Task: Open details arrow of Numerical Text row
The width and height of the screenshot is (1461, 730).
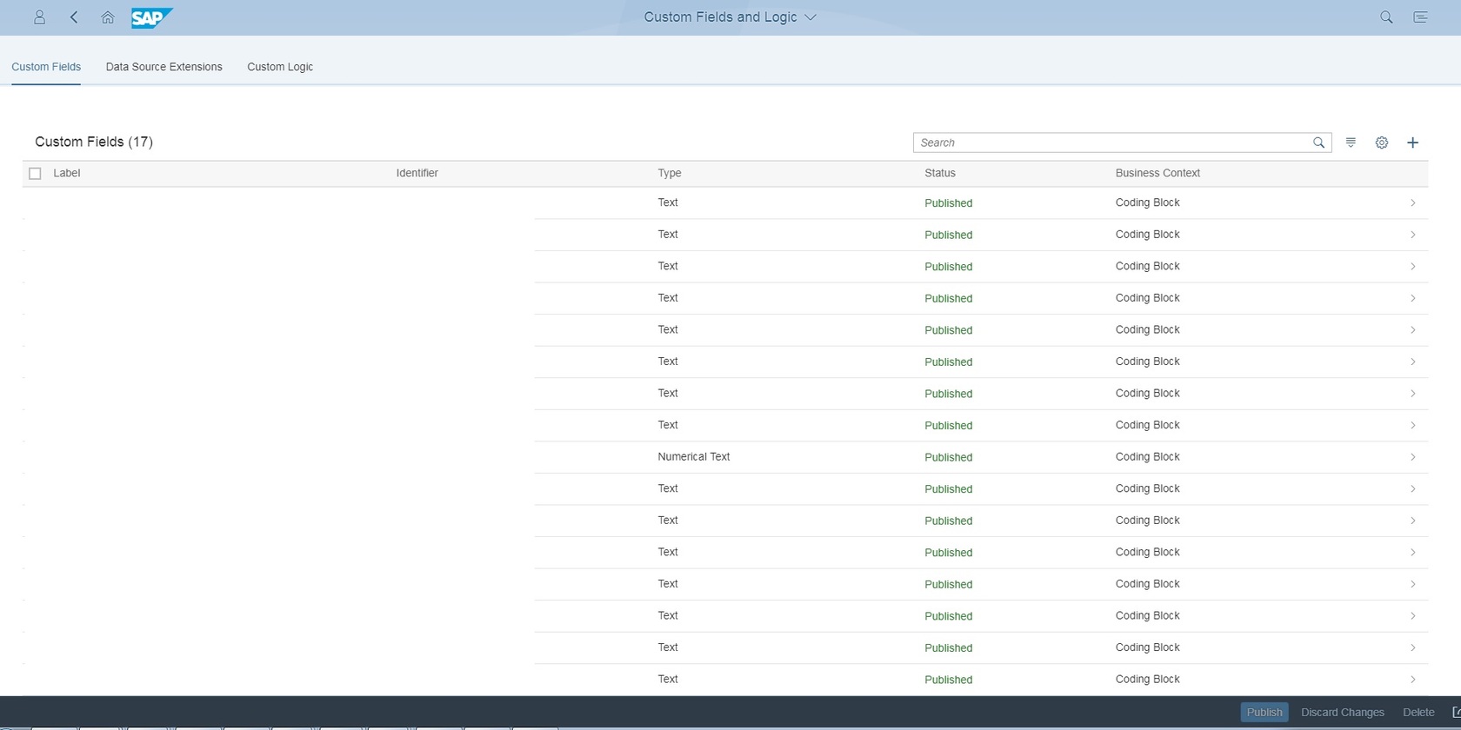Action: point(1412,457)
